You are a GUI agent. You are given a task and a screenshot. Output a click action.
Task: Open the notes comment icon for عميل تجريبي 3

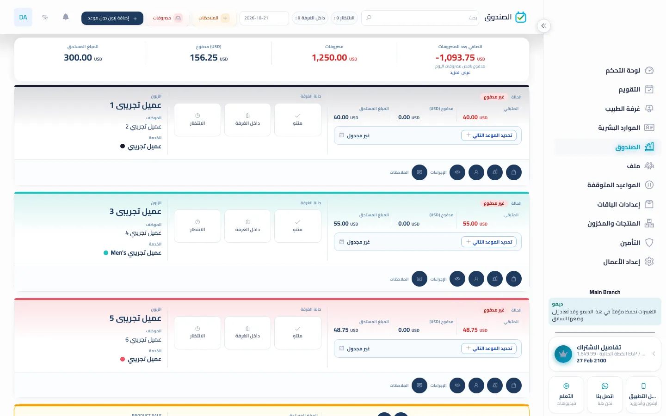pyautogui.click(x=419, y=279)
